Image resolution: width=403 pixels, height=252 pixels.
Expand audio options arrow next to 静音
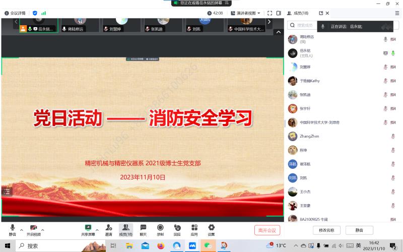coord(22,229)
